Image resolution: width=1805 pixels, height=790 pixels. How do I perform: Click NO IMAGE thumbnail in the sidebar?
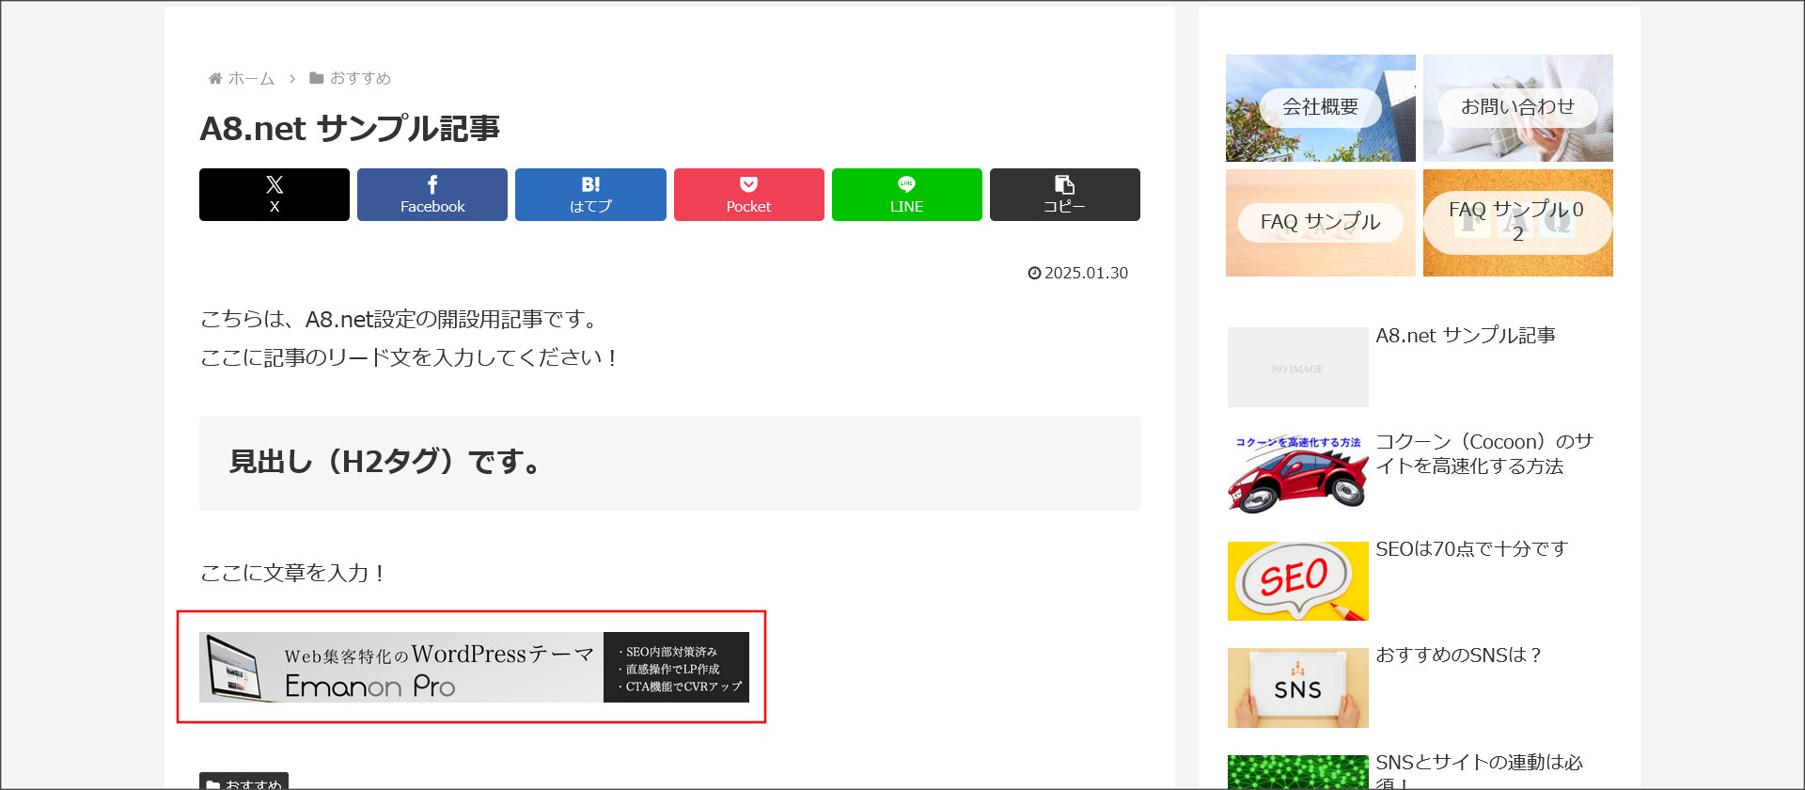pos(1298,367)
